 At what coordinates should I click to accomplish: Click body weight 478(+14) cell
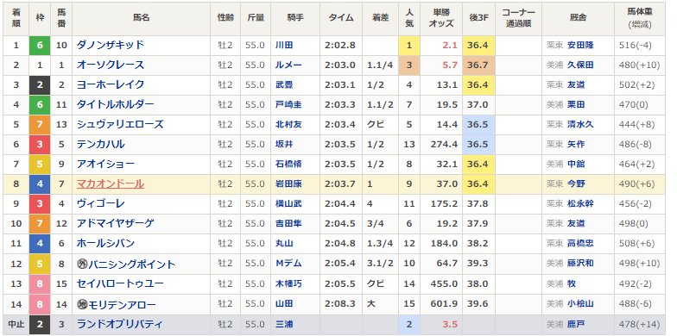639,324
